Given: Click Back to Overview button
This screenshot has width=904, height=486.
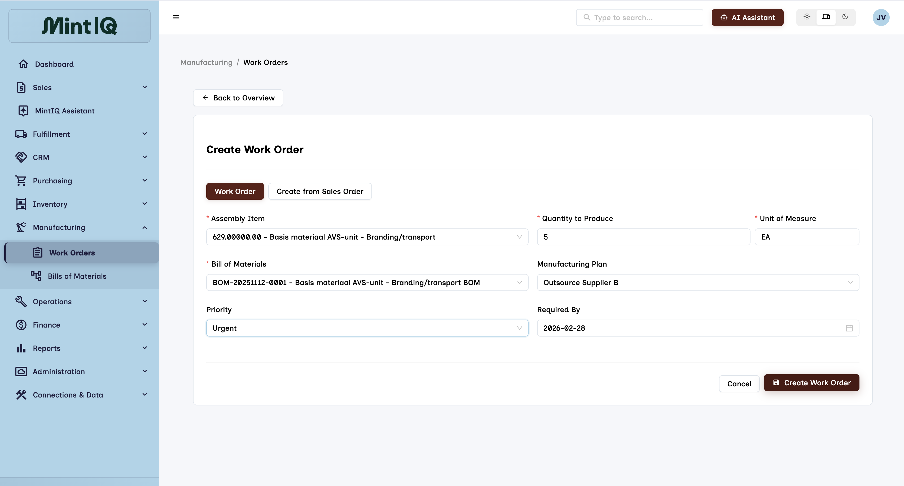Looking at the screenshot, I should [x=238, y=98].
